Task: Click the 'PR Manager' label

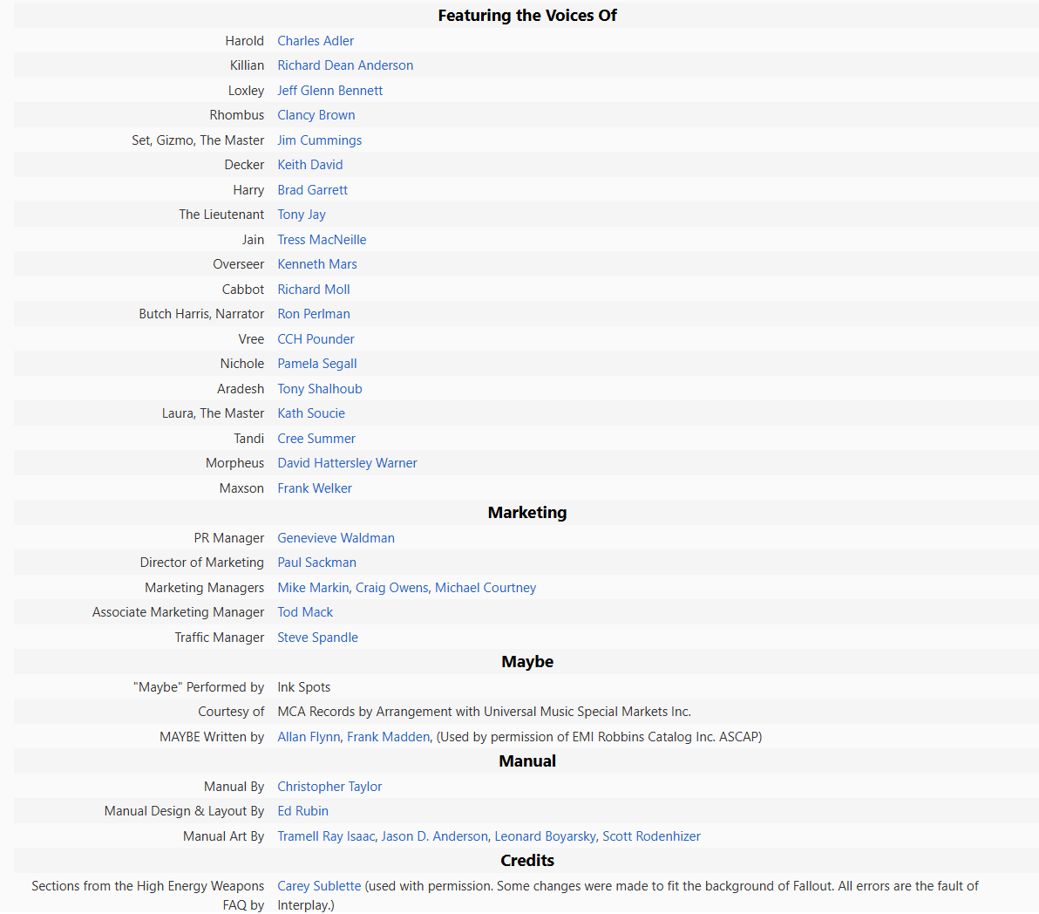Action: [x=229, y=538]
